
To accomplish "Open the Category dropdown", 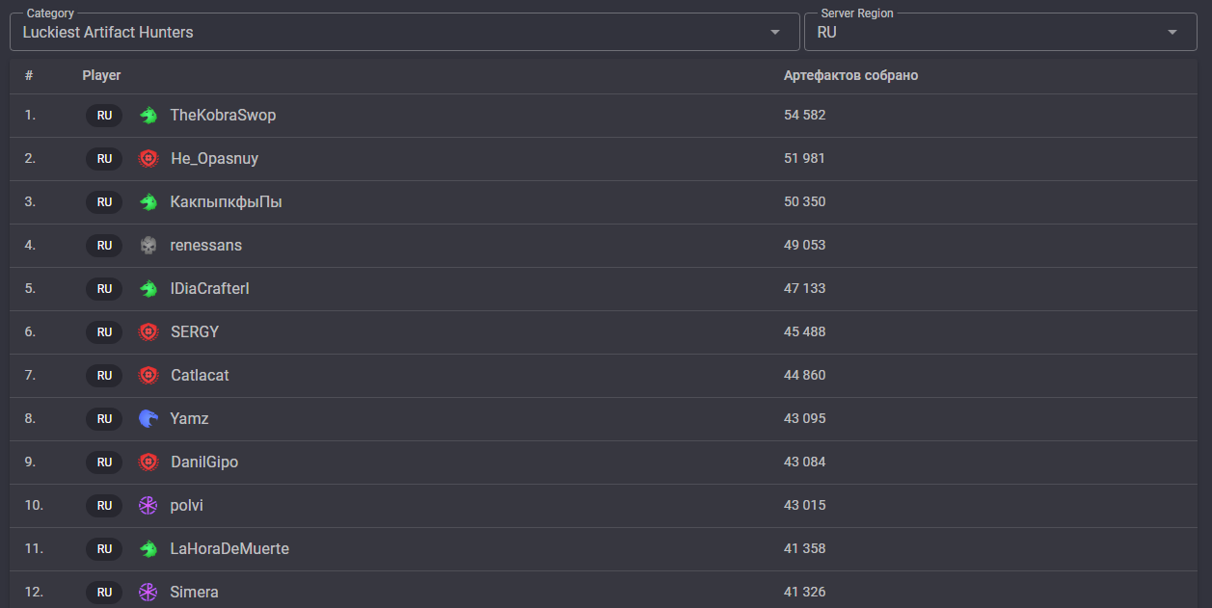I will [x=405, y=32].
